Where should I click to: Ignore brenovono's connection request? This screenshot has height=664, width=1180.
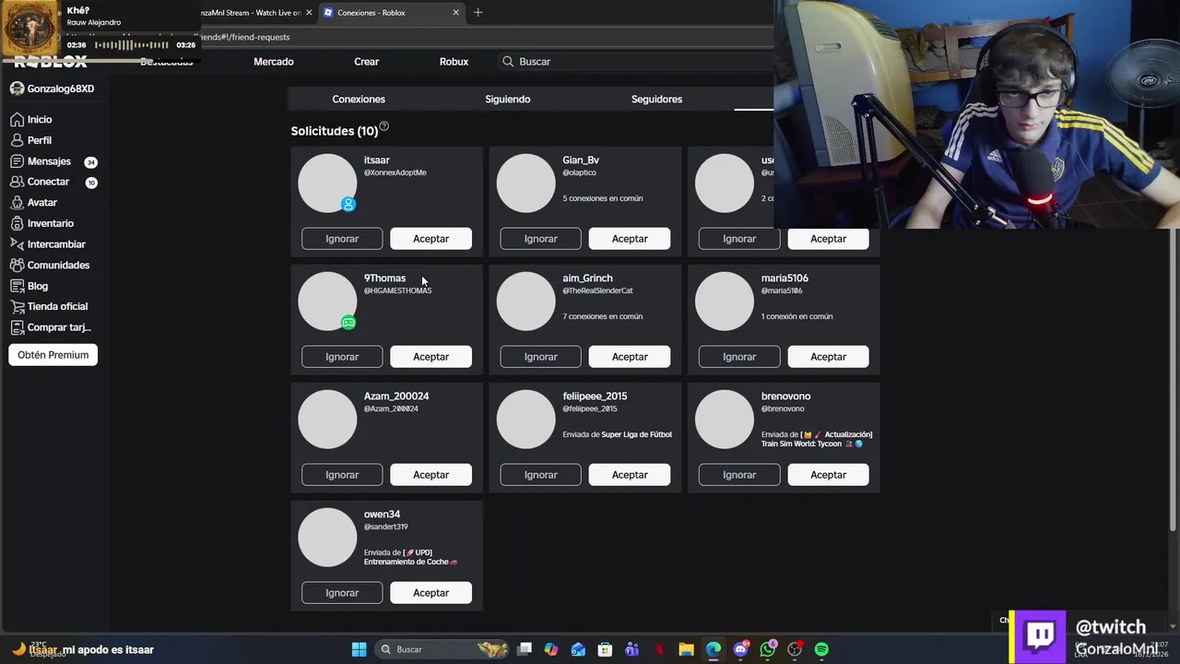pyautogui.click(x=739, y=475)
